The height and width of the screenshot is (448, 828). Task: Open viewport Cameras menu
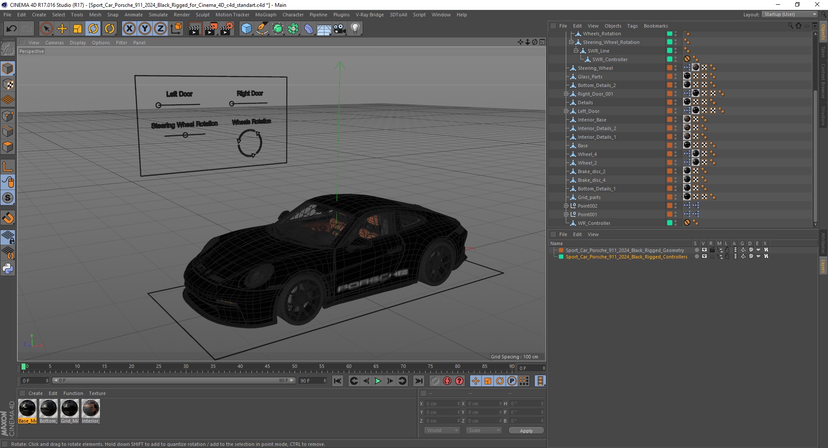tap(54, 43)
